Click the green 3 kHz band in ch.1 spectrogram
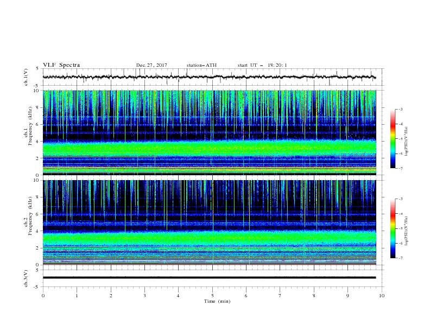This screenshot has height=332, width=430. [x=209, y=148]
